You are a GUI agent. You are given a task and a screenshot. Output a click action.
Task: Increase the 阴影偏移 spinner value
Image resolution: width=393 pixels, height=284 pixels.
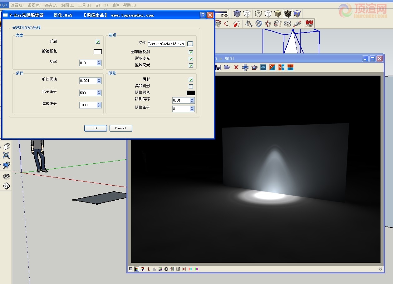(192, 99)
